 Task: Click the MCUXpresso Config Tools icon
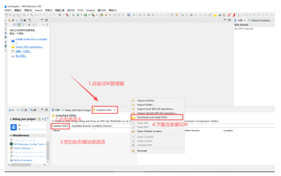coord(11,144)
